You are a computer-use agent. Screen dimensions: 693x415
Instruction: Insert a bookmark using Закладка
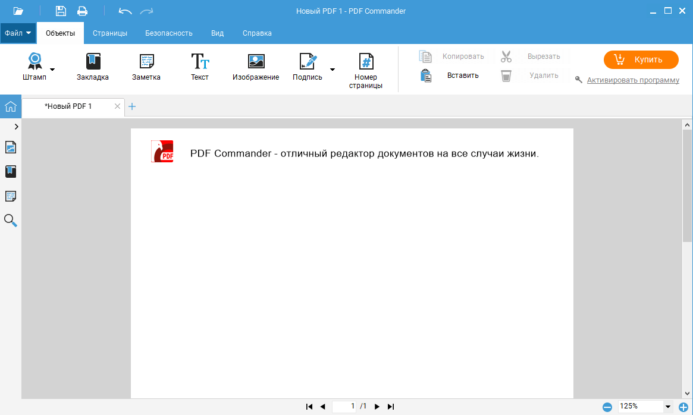point(92,67)
